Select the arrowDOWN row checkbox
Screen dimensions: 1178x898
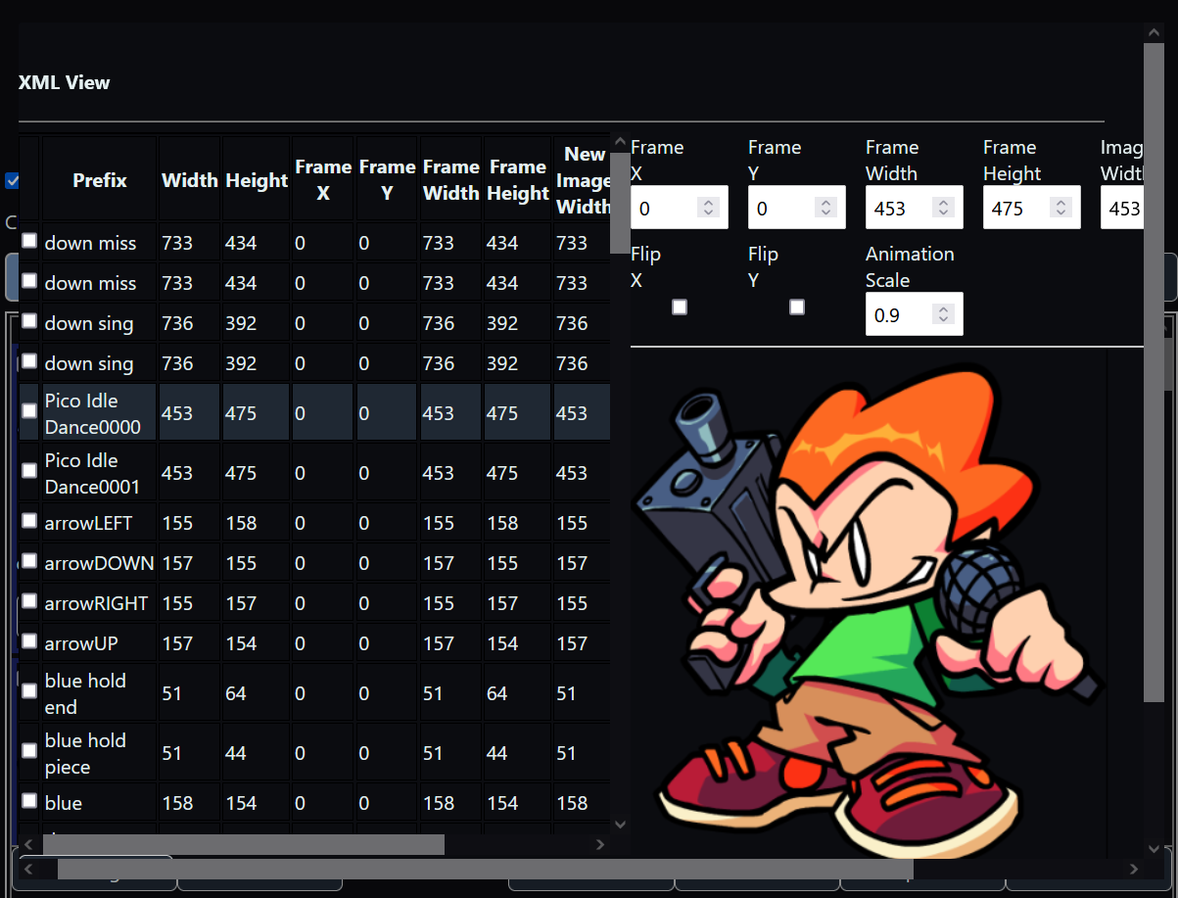click(x=29, y=560)
